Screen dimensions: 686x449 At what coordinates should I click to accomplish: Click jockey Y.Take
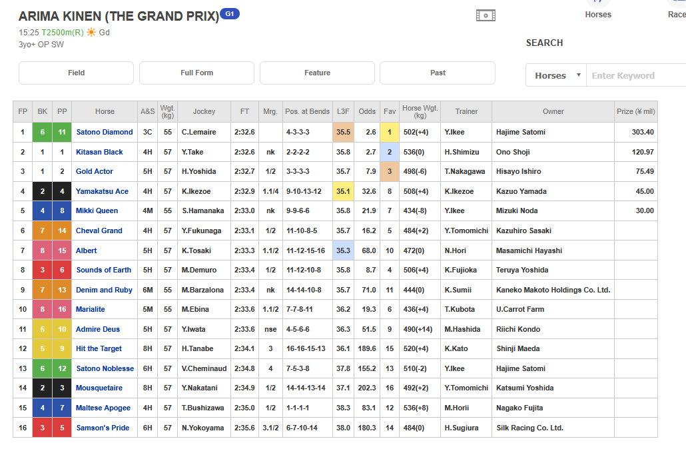pos(192,152)
